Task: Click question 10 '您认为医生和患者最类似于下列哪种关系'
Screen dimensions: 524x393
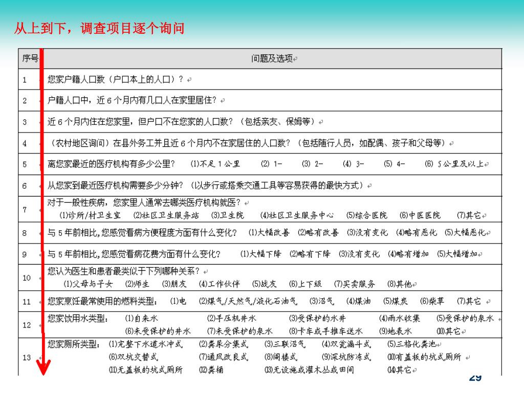Action: 123,271
